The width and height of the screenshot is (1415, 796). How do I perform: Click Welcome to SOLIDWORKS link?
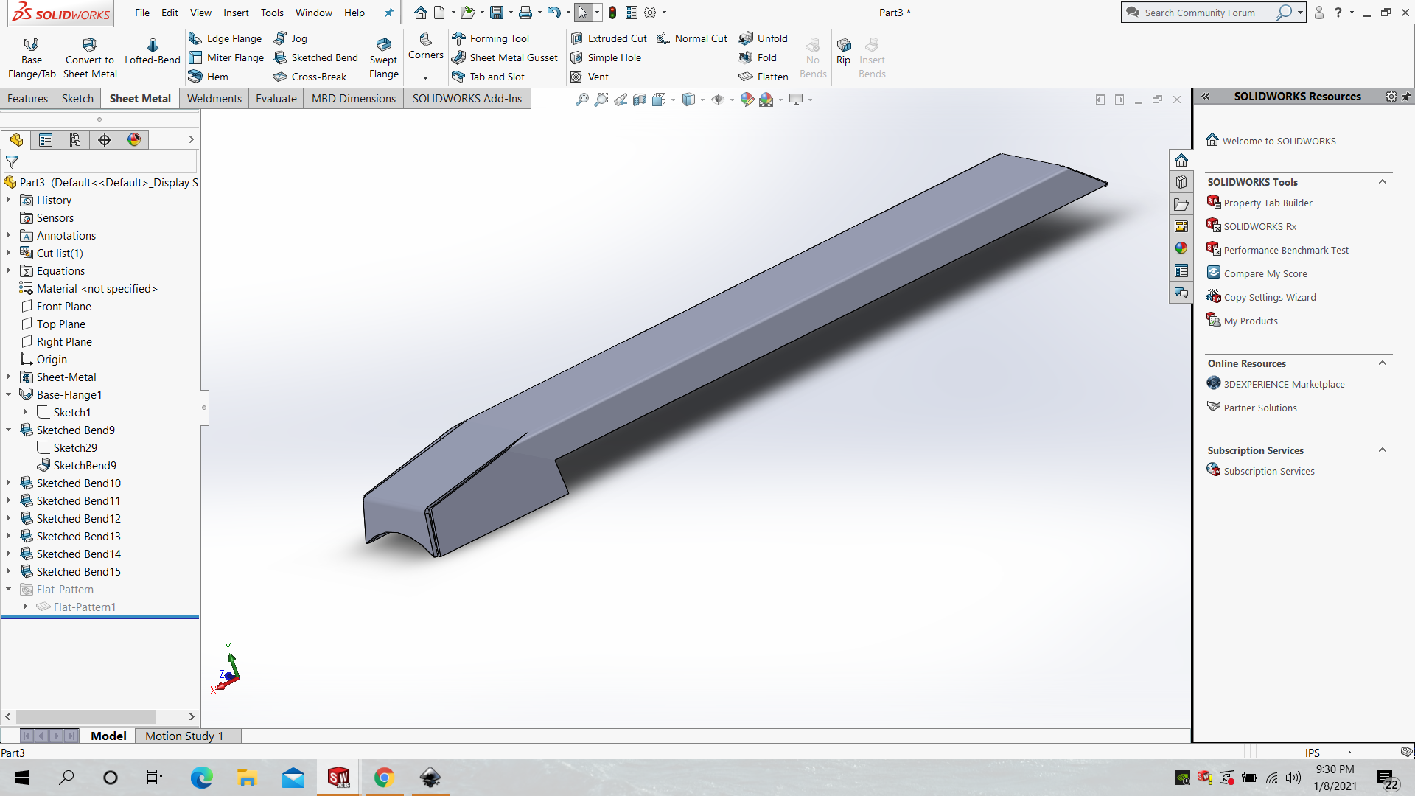1279,142
